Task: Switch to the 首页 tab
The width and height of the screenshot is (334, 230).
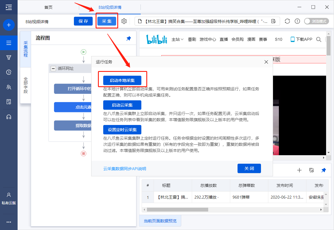Action: click(x=48, y=7)
